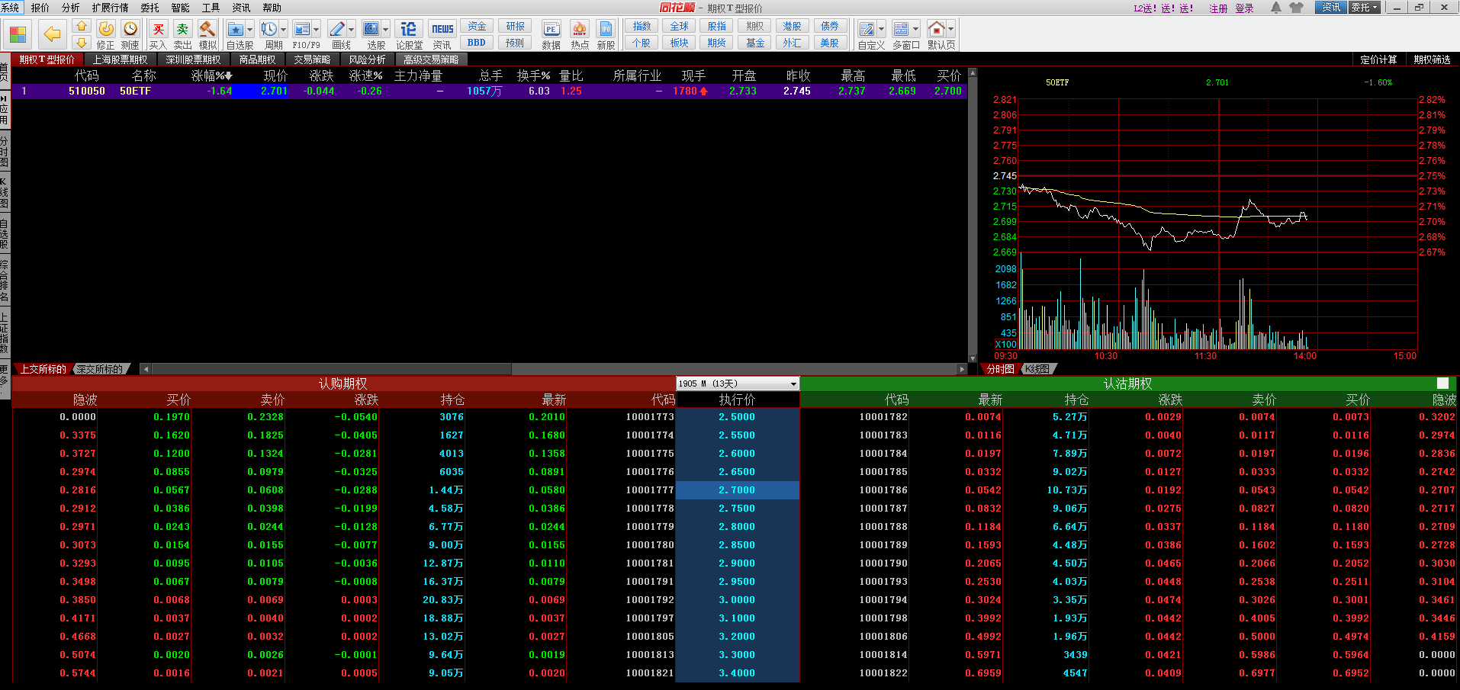Open the 期权筛选 option filter

(1432, 59)
